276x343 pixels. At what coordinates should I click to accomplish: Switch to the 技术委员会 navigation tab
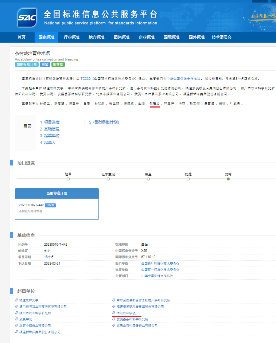[222, 37]
